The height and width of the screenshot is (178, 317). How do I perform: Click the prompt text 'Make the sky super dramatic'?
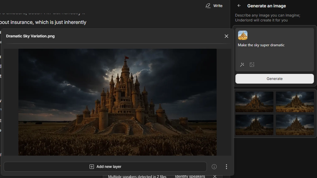(x=261, y=45)
